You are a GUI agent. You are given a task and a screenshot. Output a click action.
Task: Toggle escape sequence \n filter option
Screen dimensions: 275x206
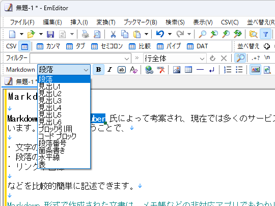[x=267, y=57]
